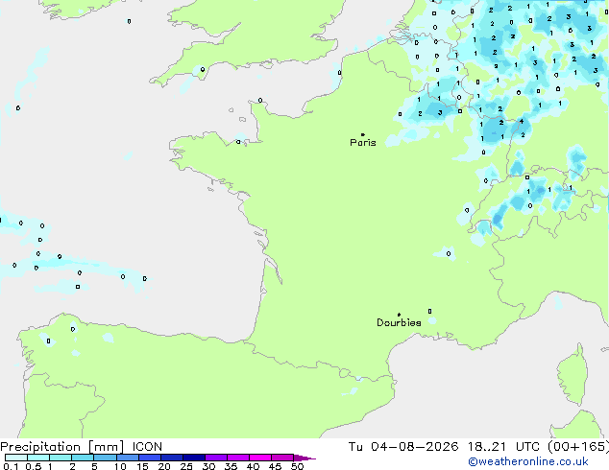Click the Corsica island on map
Image resolution: width=609 pixels, height=470 pixels.
[x=574, y=374]
